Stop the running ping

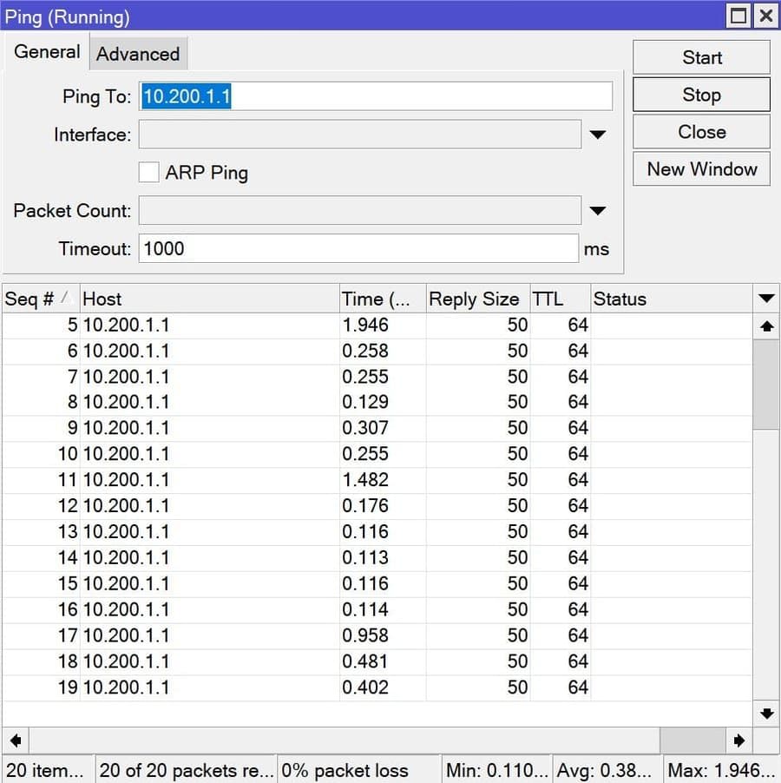pyautogui.click(x=701, y=95)
